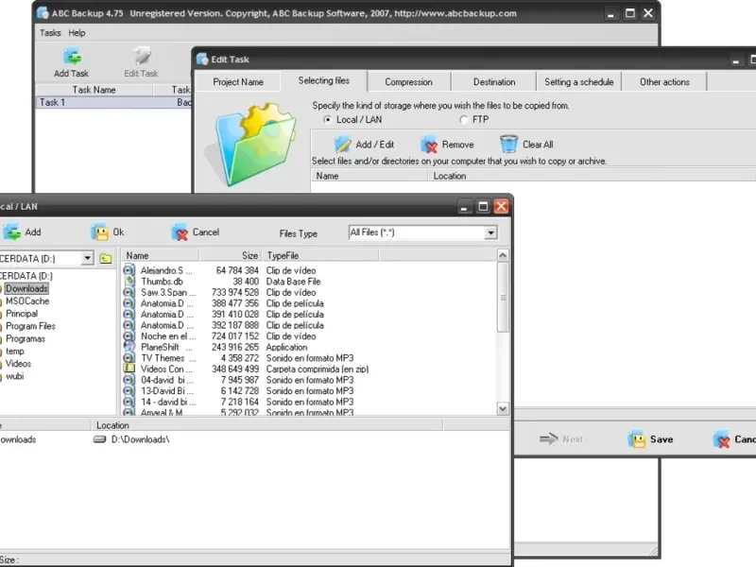The width and height of the screenshot is (756, 567).
Task: Switch to the Selecting files tab
Action: pos(323,80)
